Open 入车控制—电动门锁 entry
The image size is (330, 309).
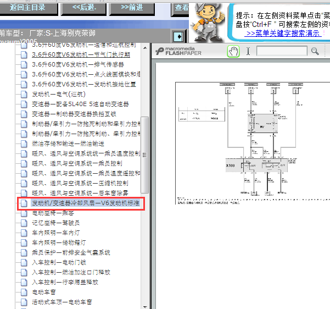coord(59,263)
